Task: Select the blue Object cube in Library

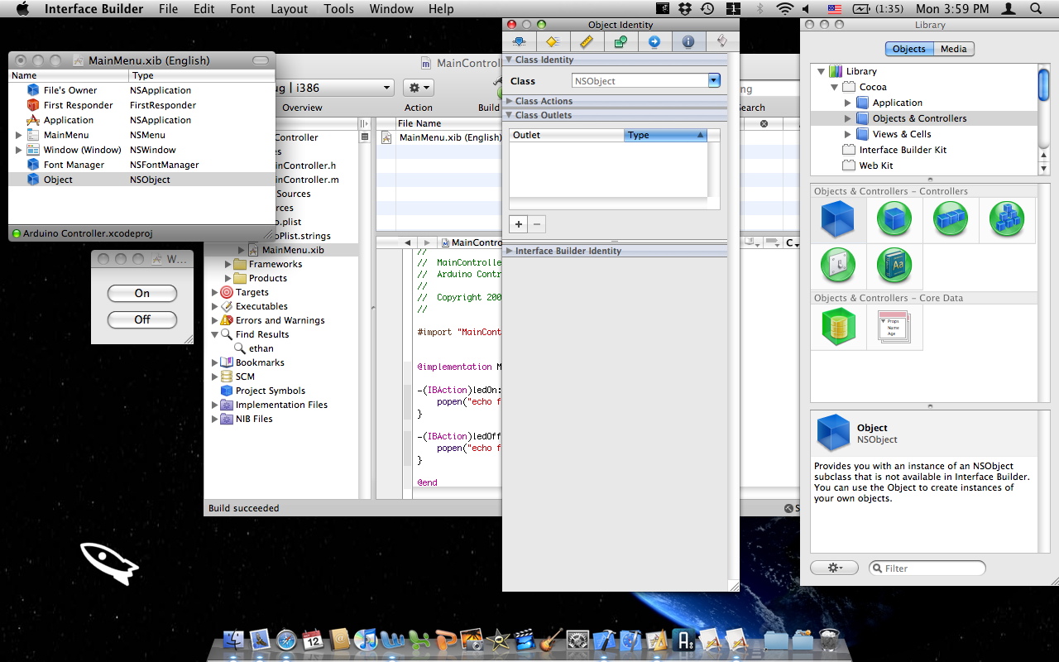Action: point(837,219)
